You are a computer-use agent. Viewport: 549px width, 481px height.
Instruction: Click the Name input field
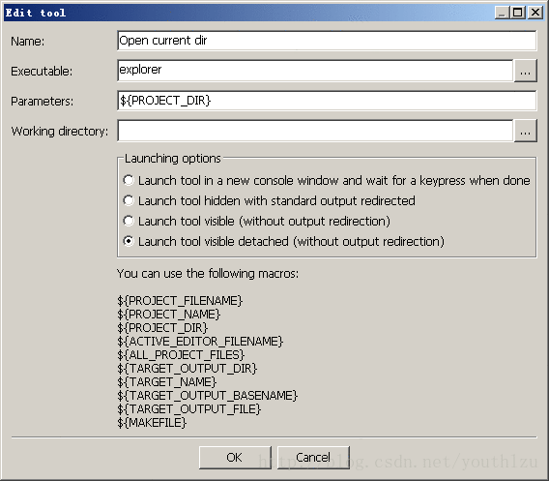(x=327, y=41)
